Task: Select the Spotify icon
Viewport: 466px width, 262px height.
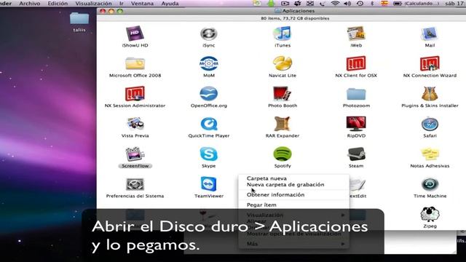Action: (283, 154)
